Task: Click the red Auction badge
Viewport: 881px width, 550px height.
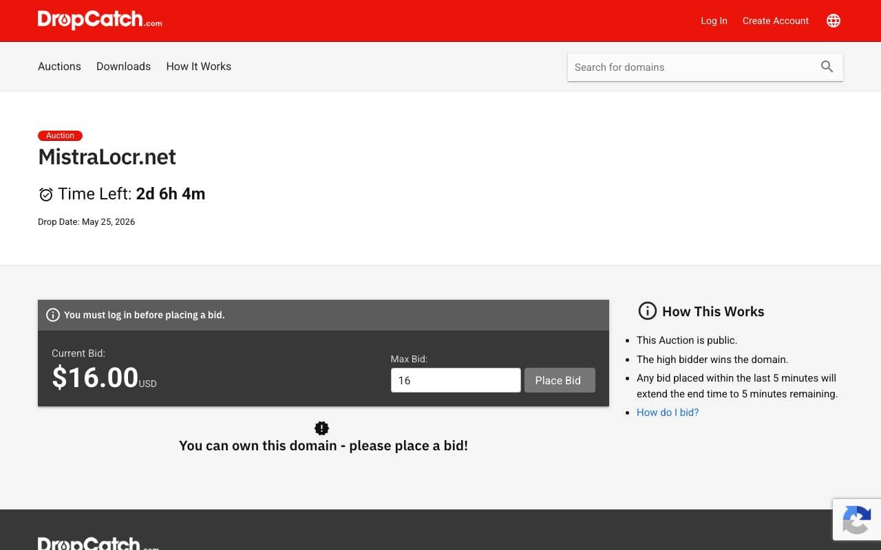Action: [60, 135]
